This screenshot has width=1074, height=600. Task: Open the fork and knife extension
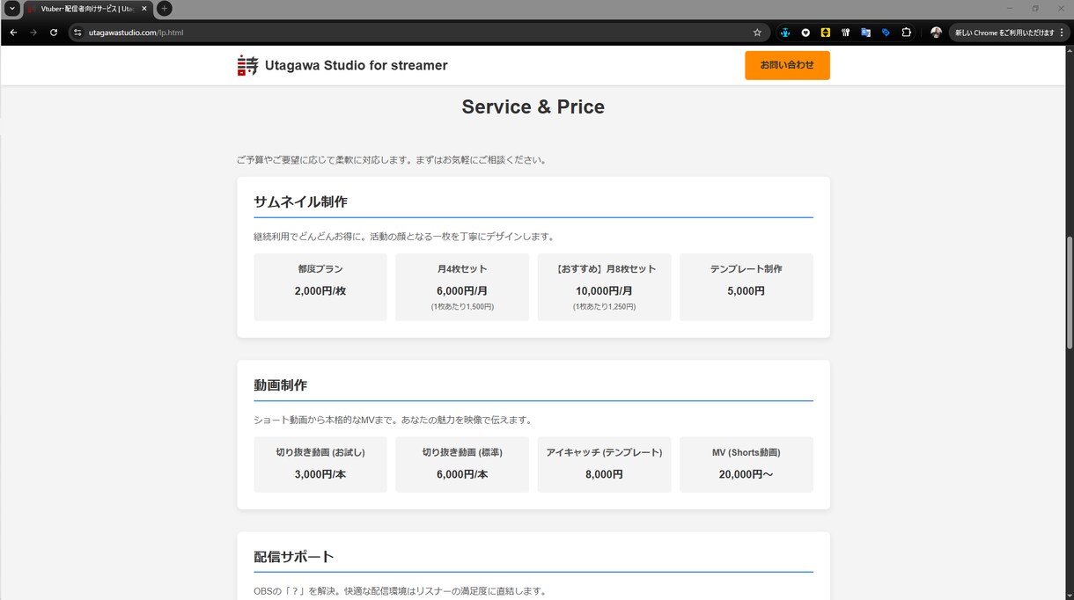coord(846,33)
